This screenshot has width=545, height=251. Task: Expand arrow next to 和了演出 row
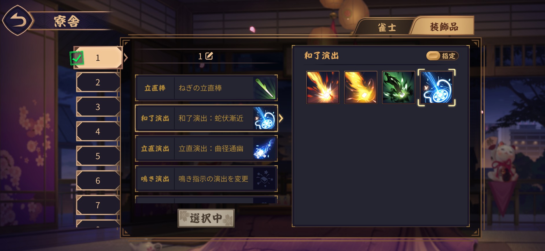[281, 118]
